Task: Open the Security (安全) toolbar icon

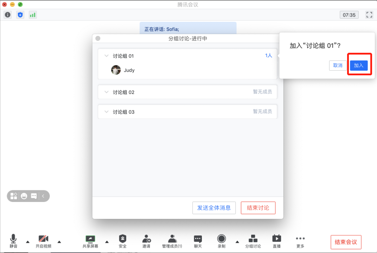Action: [x=123, y=241]
